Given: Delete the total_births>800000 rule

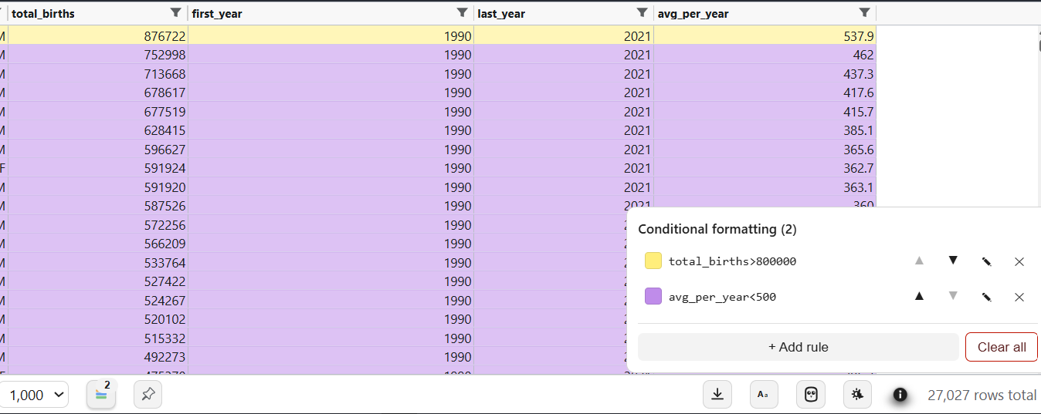Looking at the screenshot, I should coord(1019,261).
